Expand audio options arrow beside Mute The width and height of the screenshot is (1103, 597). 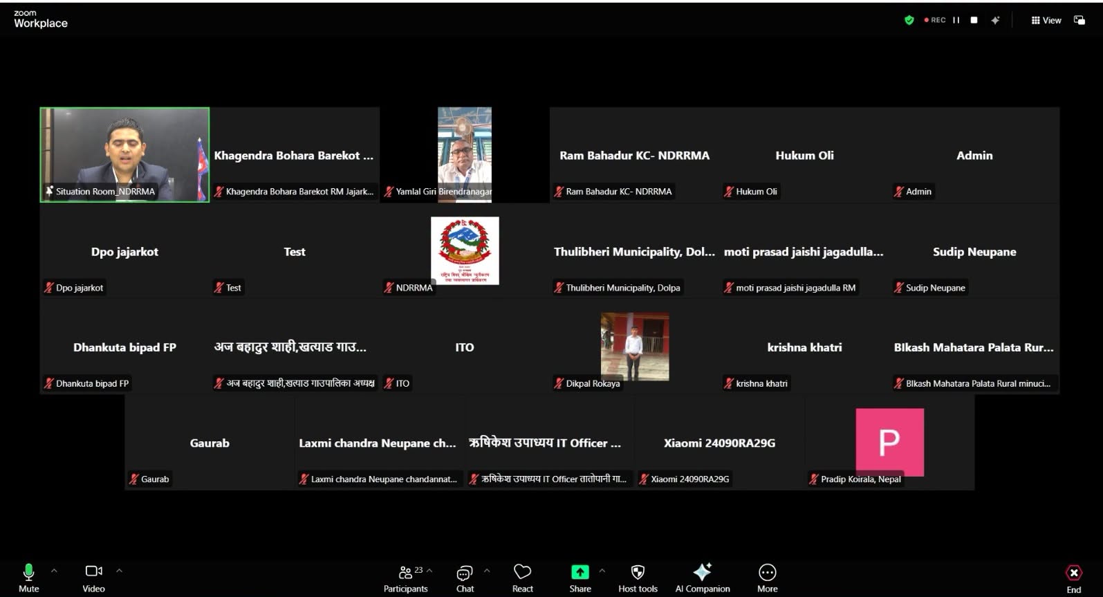(x=54, y=571)
